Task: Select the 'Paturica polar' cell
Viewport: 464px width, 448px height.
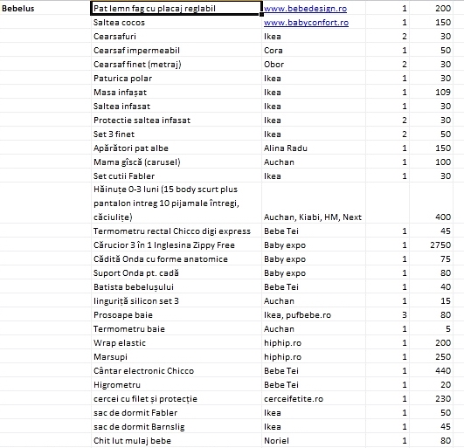Action: point(177,79)
